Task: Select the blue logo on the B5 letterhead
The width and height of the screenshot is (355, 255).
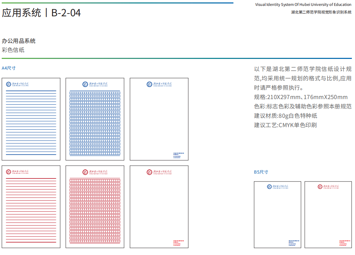Action: pos(277,187)
